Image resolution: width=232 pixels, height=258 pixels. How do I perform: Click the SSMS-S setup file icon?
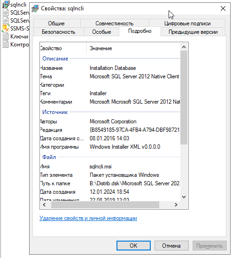point(6,28)
